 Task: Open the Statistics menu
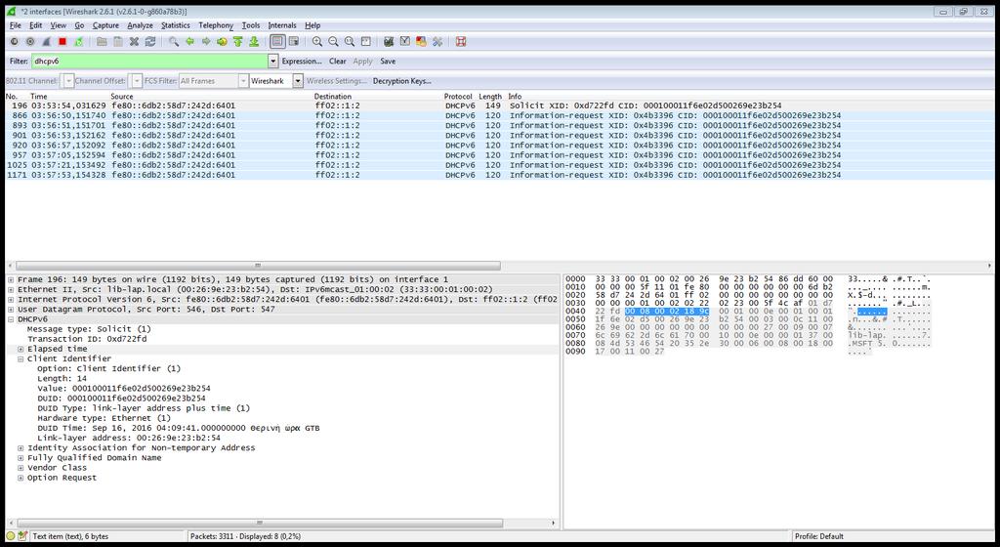[176, 25]
